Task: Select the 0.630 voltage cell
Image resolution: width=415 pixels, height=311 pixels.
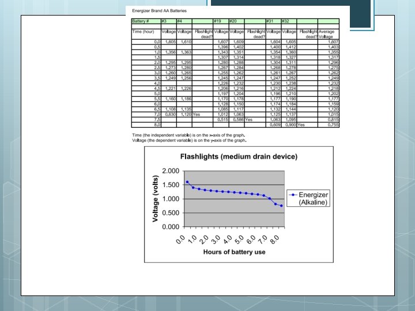Action: coord(168,115)
